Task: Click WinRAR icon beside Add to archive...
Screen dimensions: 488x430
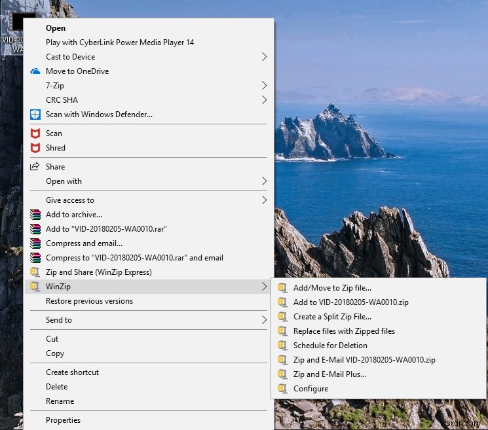Action: click(x=35, y=215)
